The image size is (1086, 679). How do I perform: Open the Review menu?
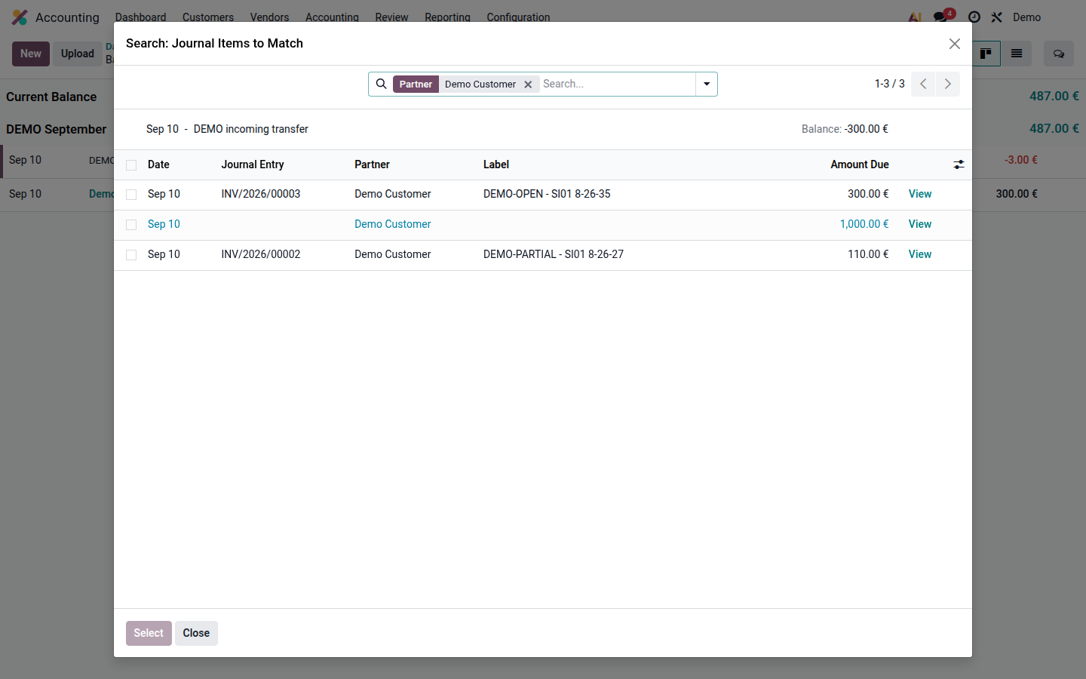(391, 17)
